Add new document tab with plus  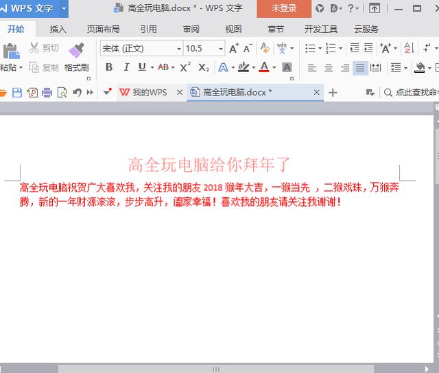pyautogui.click(x=333, y=92)
